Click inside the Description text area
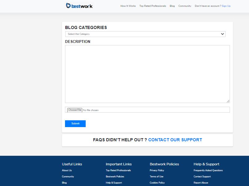Screen dimensions: 249x186 (147, 74)
